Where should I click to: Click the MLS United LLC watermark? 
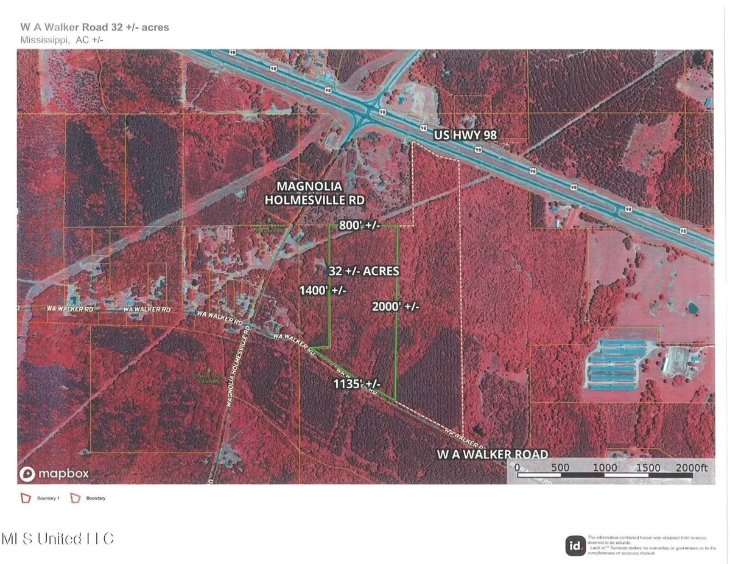tap(58, 538)
